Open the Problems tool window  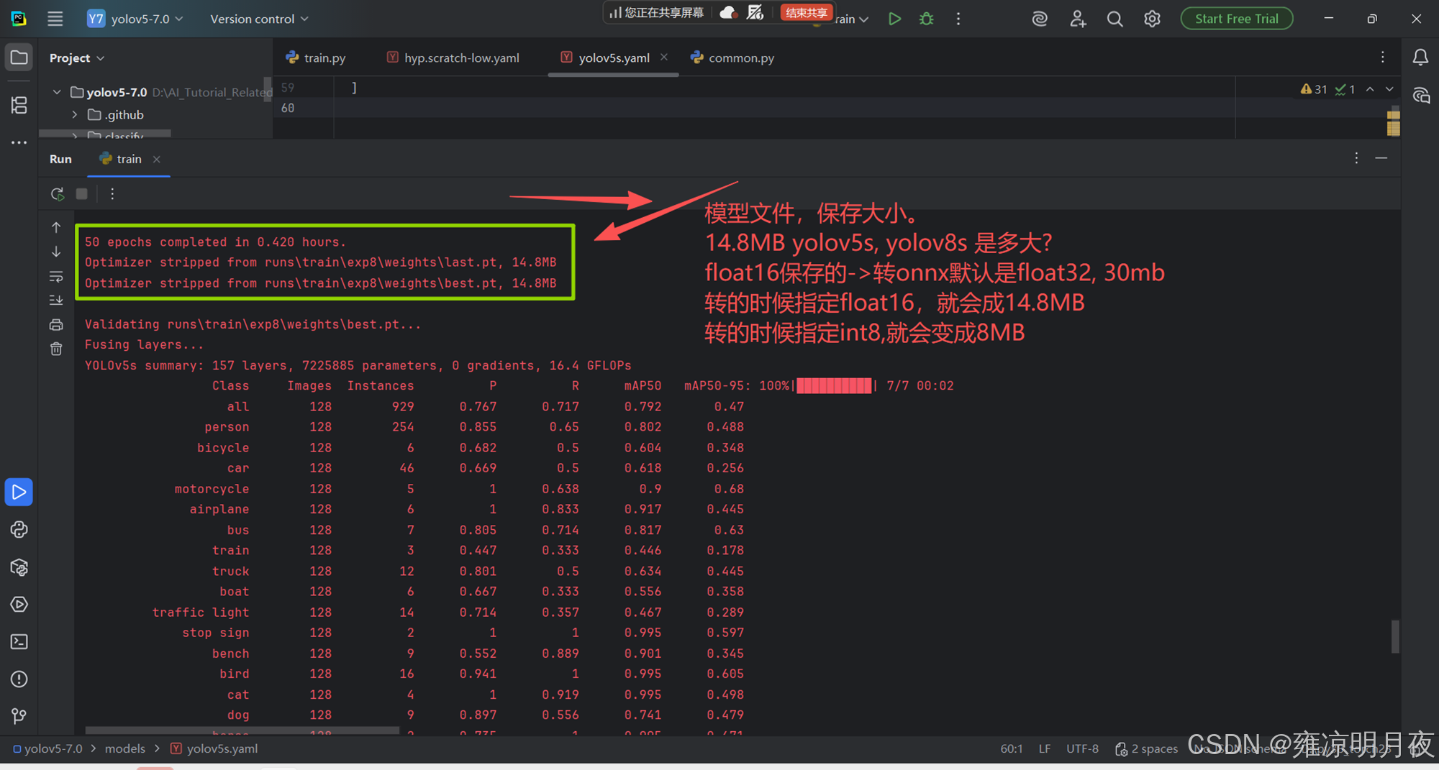[x=19, y=679]
